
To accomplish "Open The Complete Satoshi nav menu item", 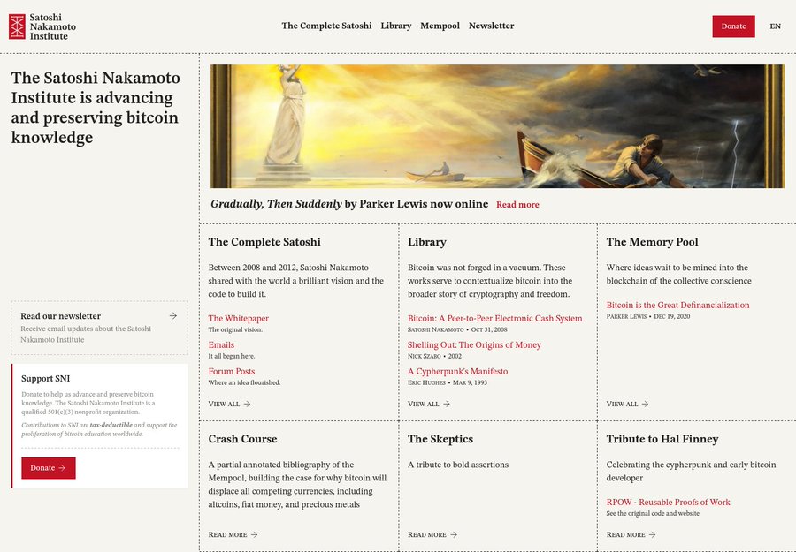I will click(x=326, y=26).
